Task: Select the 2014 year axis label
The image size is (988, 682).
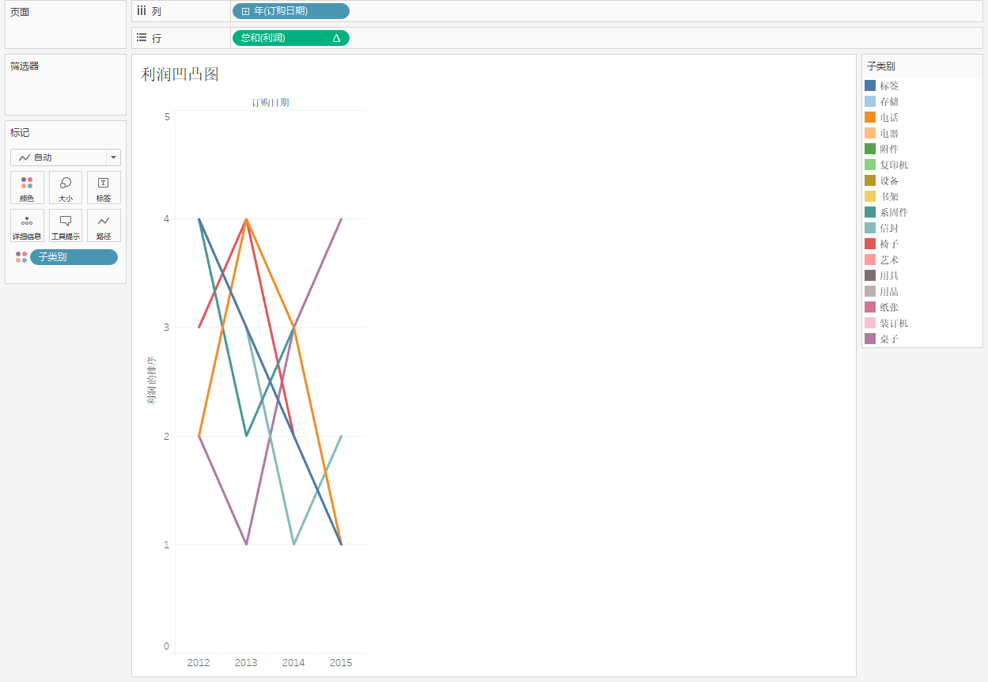Action: pyautogui.click(x=293, y=663)
